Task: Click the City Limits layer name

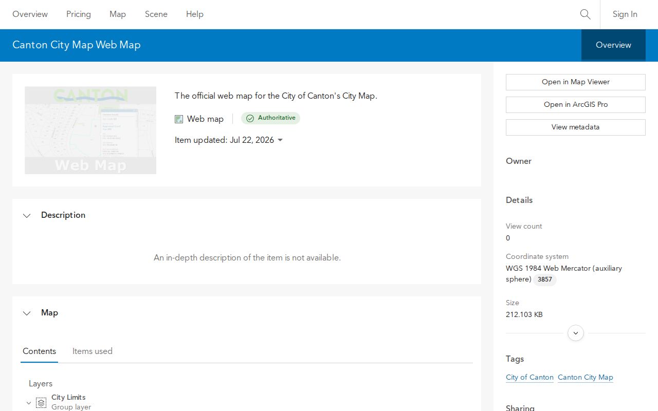Action: pyautogui.click(x=68, y=397)
